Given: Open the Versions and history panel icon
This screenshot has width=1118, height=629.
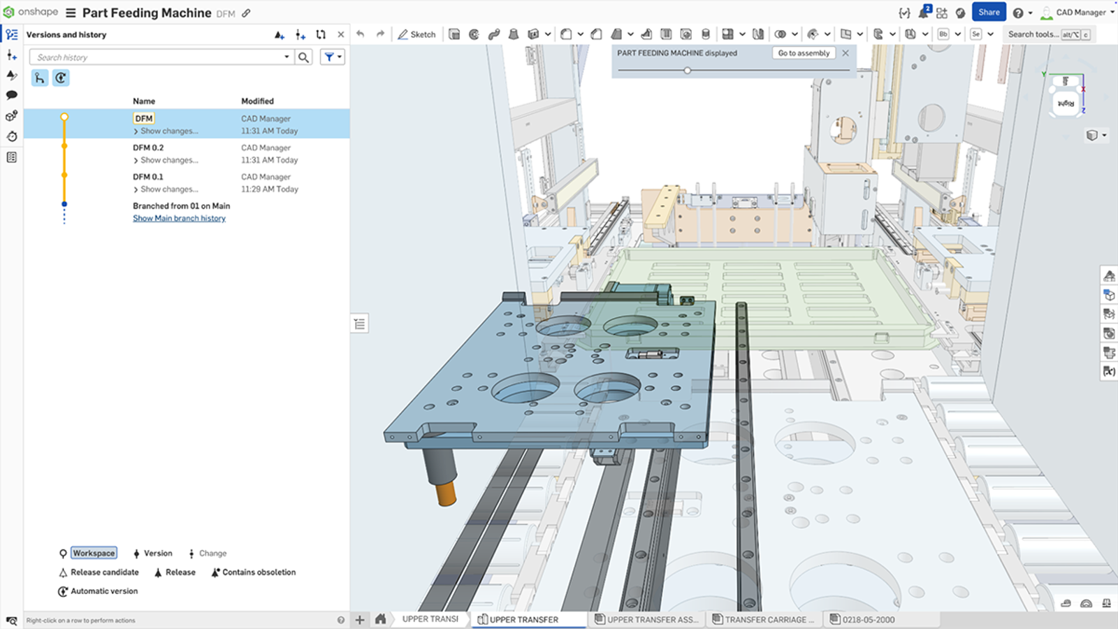Looking at the screenshot, I should point(11,34).
